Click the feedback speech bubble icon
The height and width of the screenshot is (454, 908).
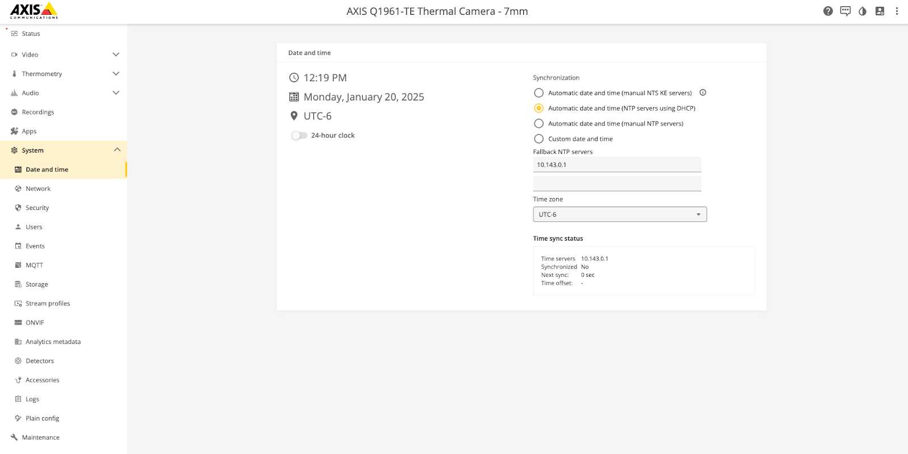(845, 11)
